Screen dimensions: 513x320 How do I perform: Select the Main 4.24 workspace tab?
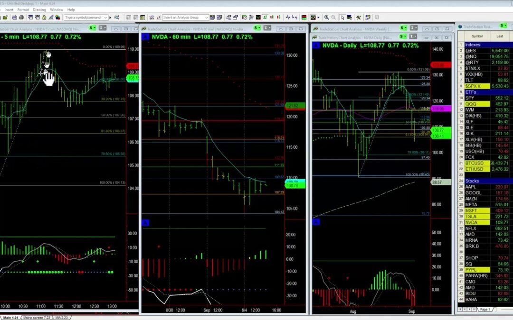[x=10, y=317]
